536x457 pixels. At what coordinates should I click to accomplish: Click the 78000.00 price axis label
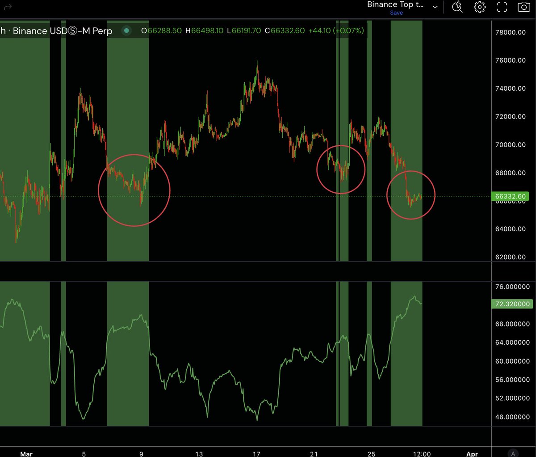510,32
